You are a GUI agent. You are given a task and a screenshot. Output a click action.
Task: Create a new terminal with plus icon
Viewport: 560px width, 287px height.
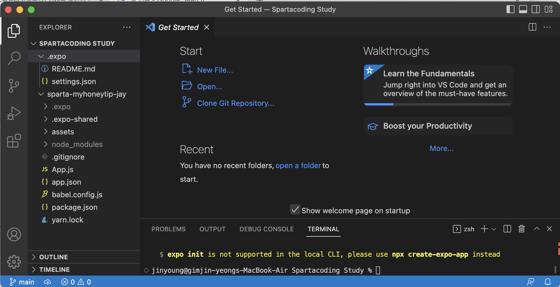pyautogui.click(x=484, y=229)
